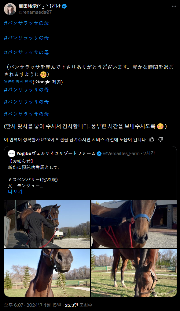Open the @Versailles_Farm handle in quoted tweet
The width and height of the screenshot is (180, 311).
[x=121, y=154]
